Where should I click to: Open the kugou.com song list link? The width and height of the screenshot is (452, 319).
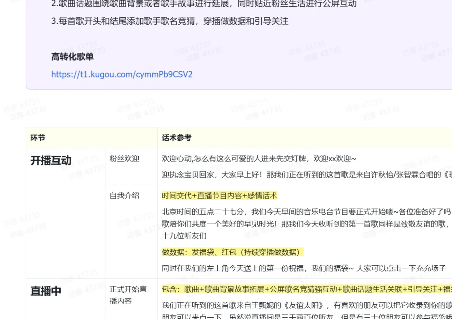[121, 74]
